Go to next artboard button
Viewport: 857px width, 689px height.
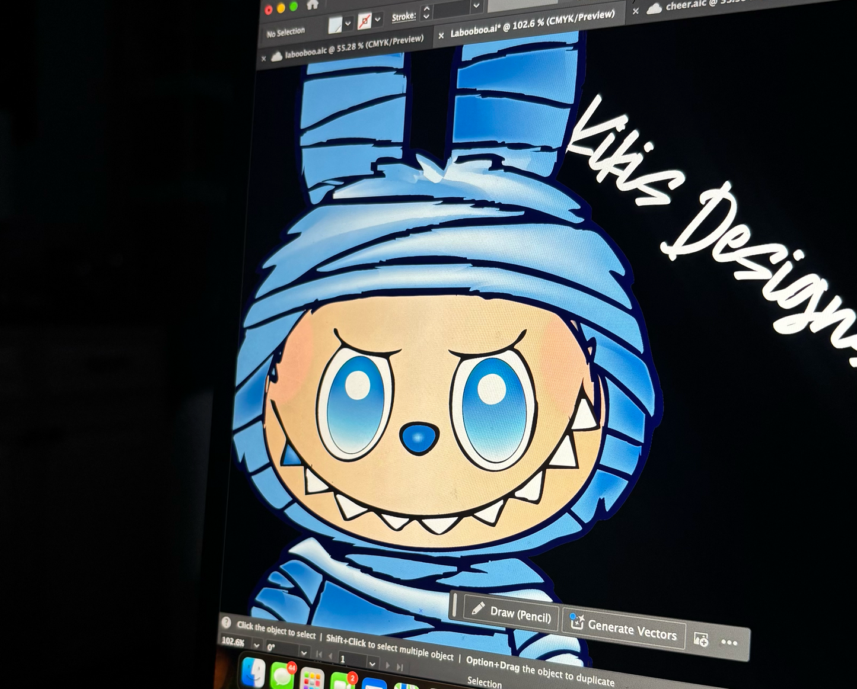pos(388,665)
